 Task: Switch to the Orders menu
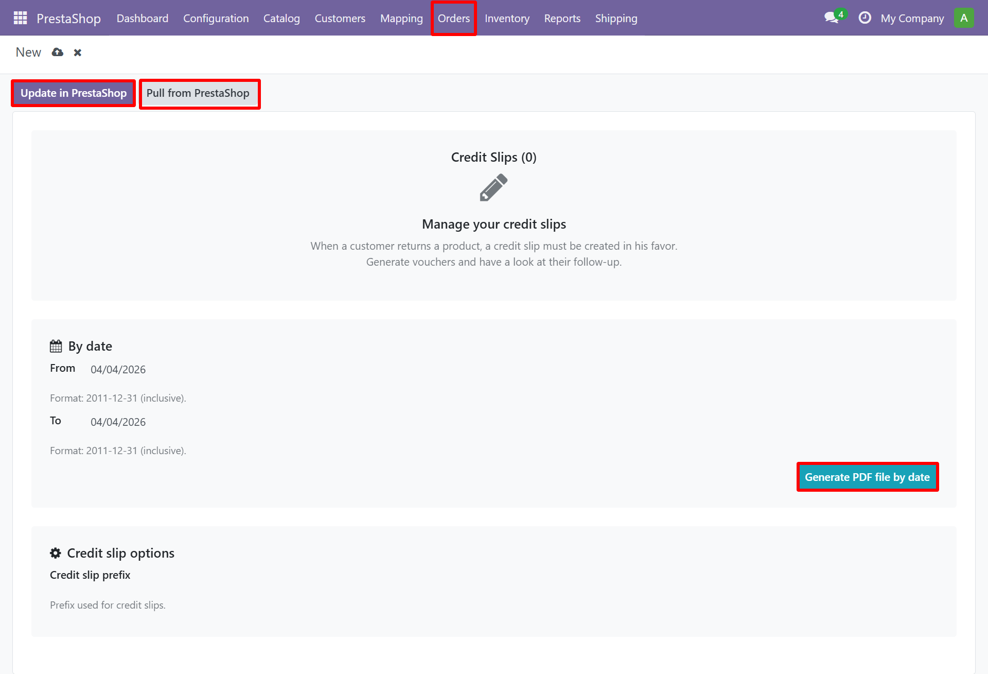[x=453, y=18]
